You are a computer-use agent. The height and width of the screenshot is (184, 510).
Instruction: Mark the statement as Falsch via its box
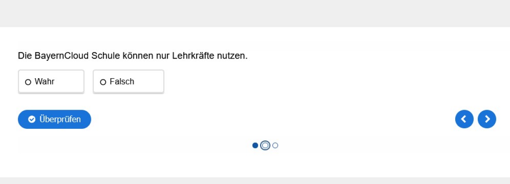(128, 82)
